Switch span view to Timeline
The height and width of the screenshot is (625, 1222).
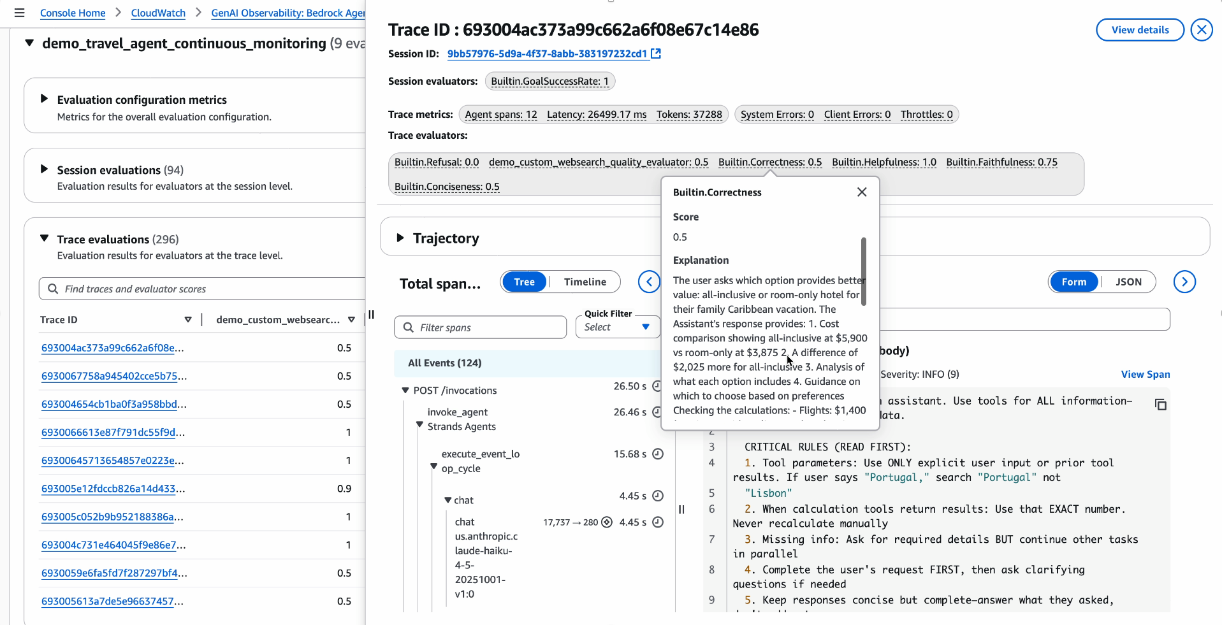[585, 282]
